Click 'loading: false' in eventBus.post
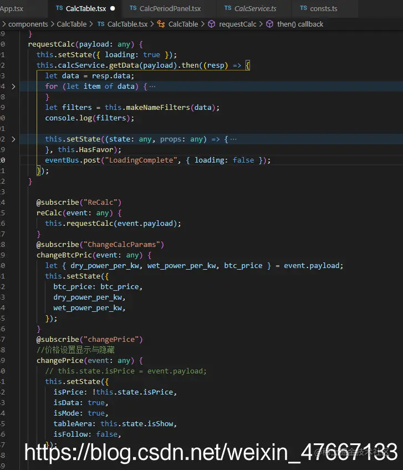 [225, 160]
